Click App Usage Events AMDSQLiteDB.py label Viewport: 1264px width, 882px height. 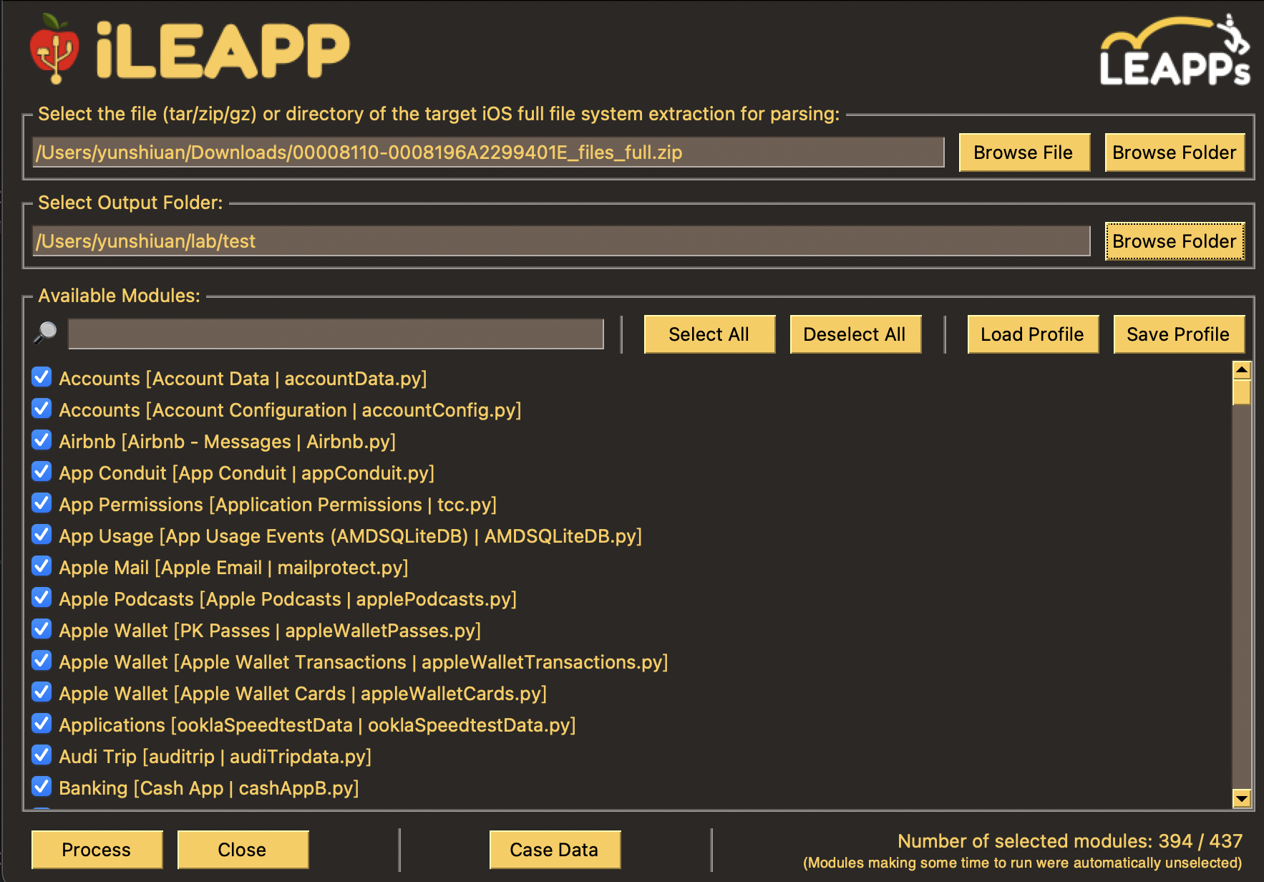click(x=351, y=536)
